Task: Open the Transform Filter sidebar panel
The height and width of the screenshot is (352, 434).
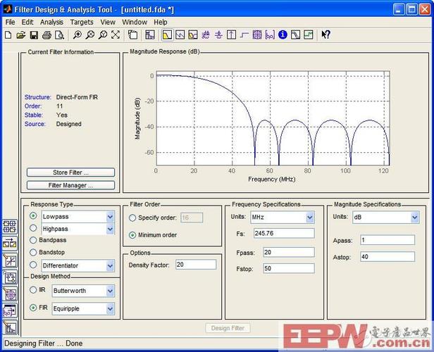Action: click(10, 244)
